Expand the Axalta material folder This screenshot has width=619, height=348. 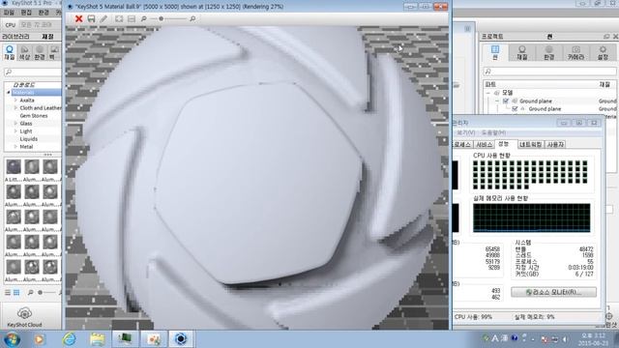[x=15, y=101]
